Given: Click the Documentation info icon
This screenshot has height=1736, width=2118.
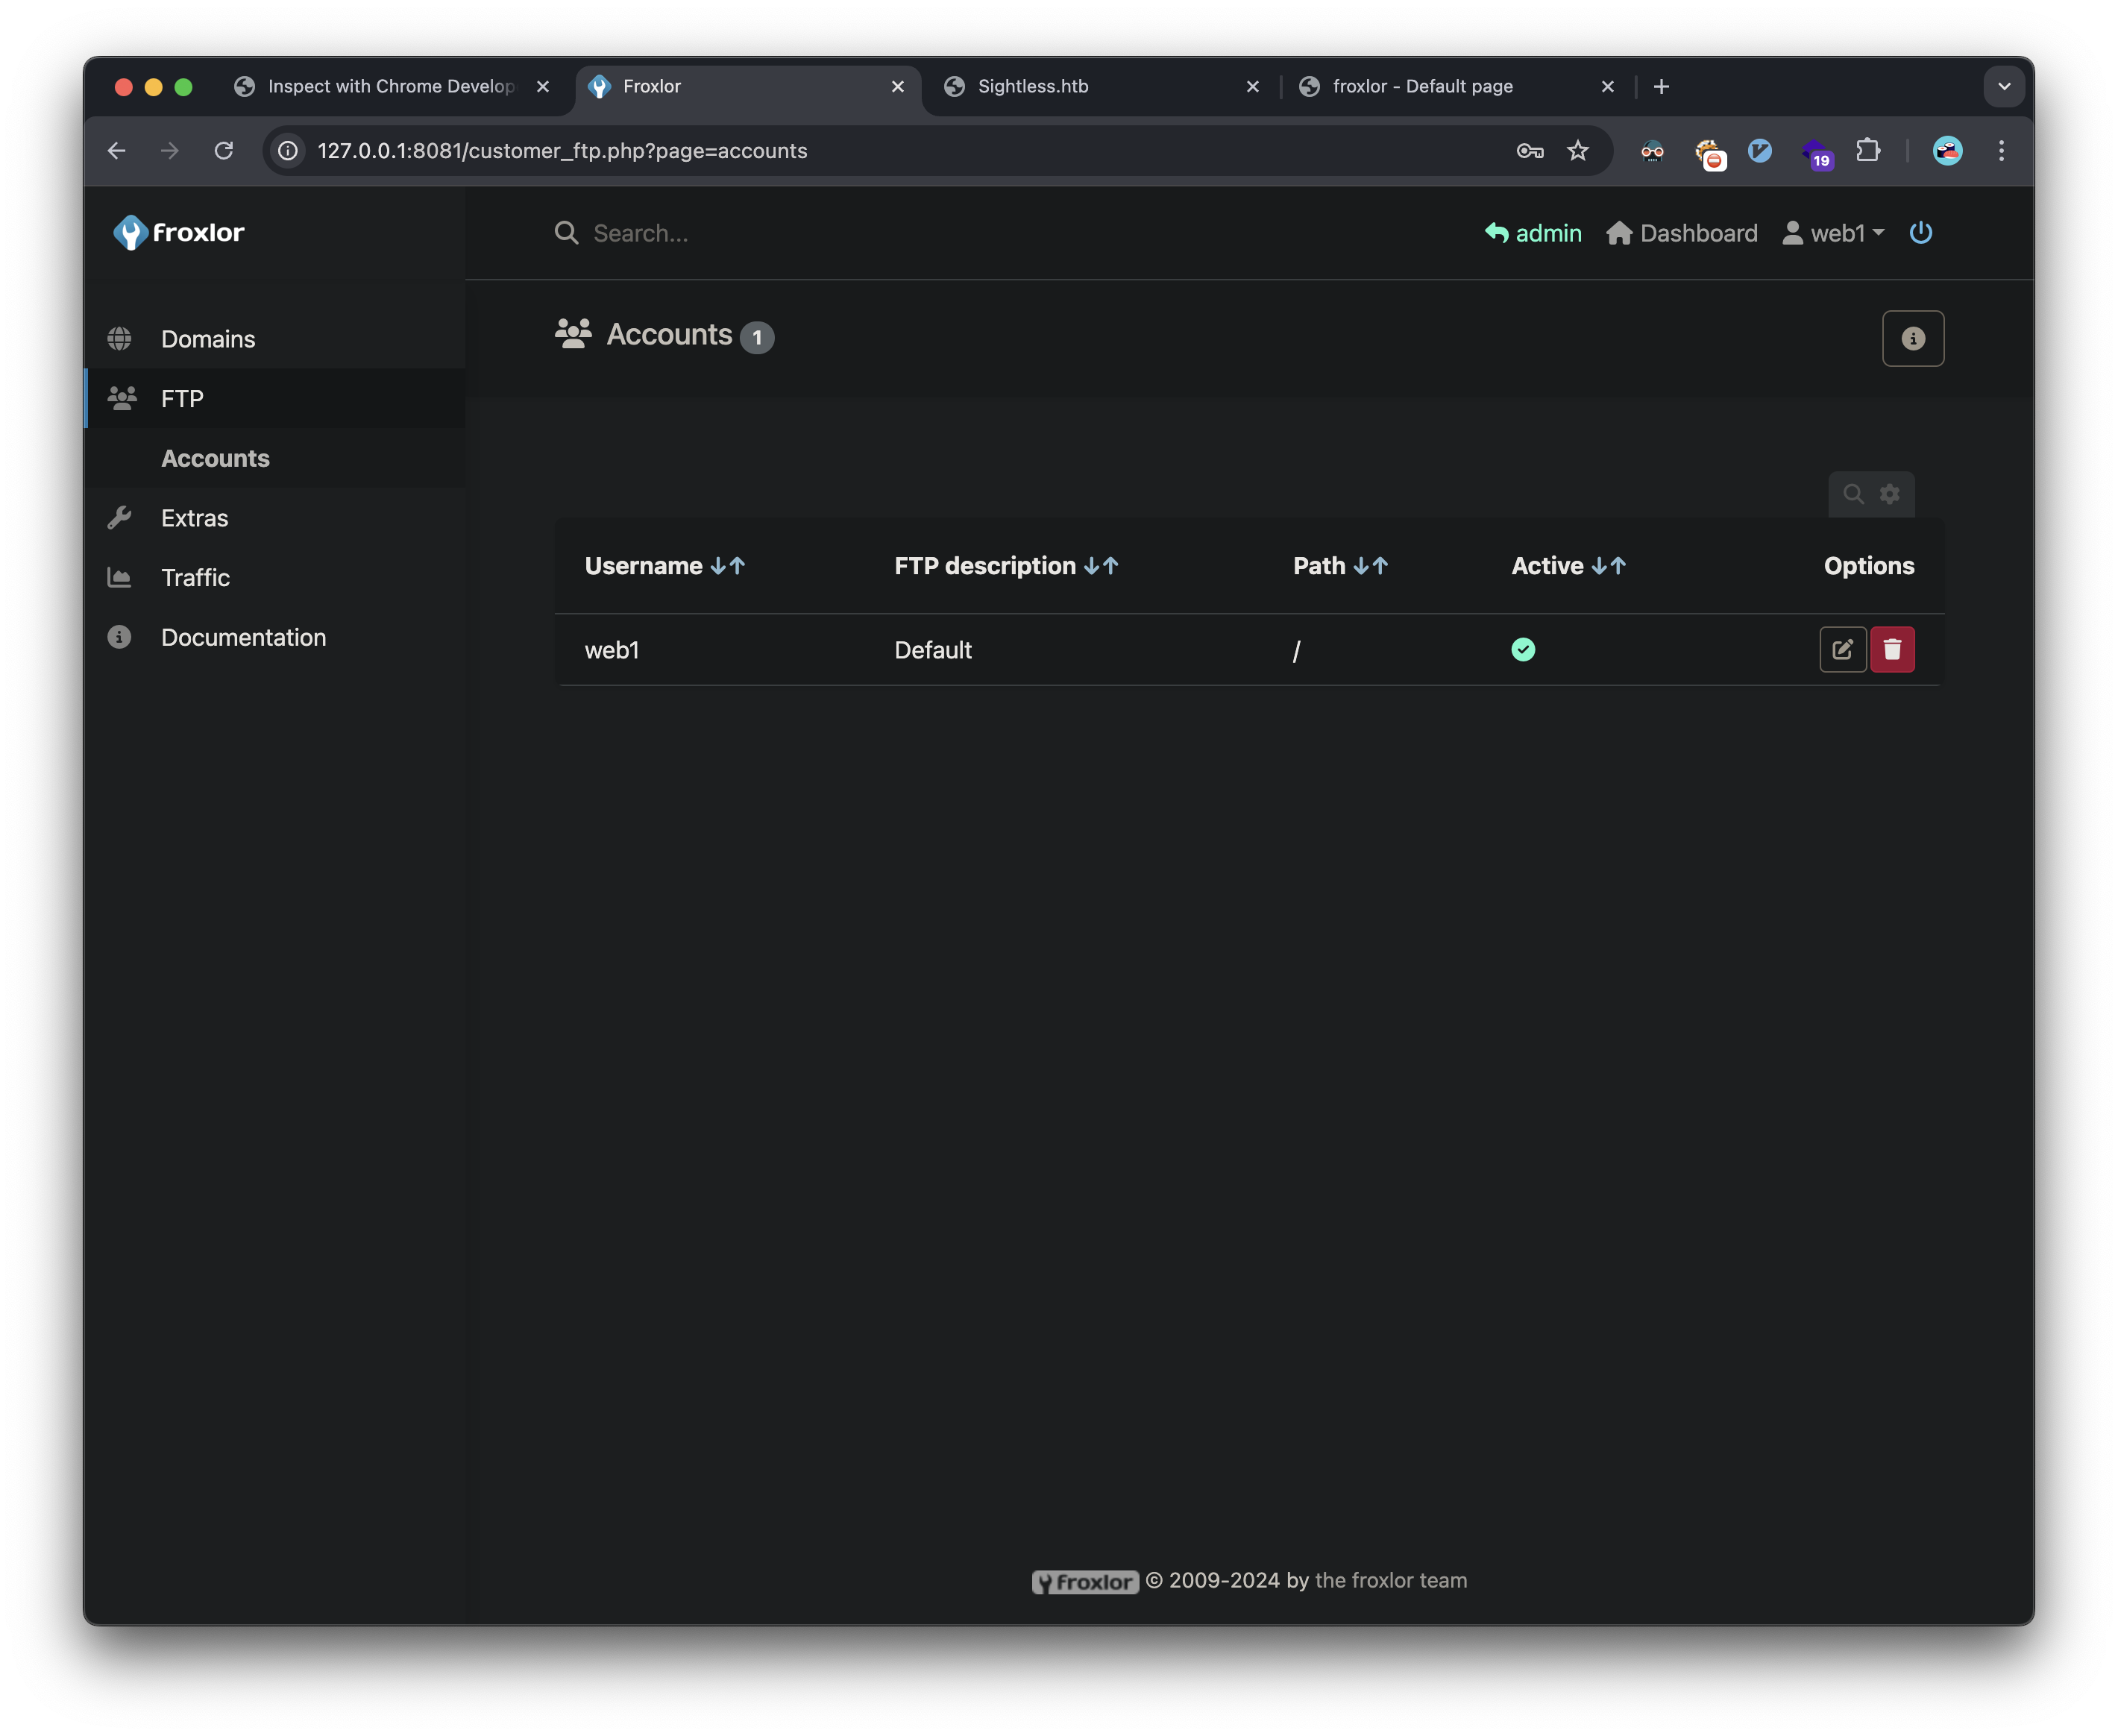Looking at the screenshot, I should (x=121, y=637).
